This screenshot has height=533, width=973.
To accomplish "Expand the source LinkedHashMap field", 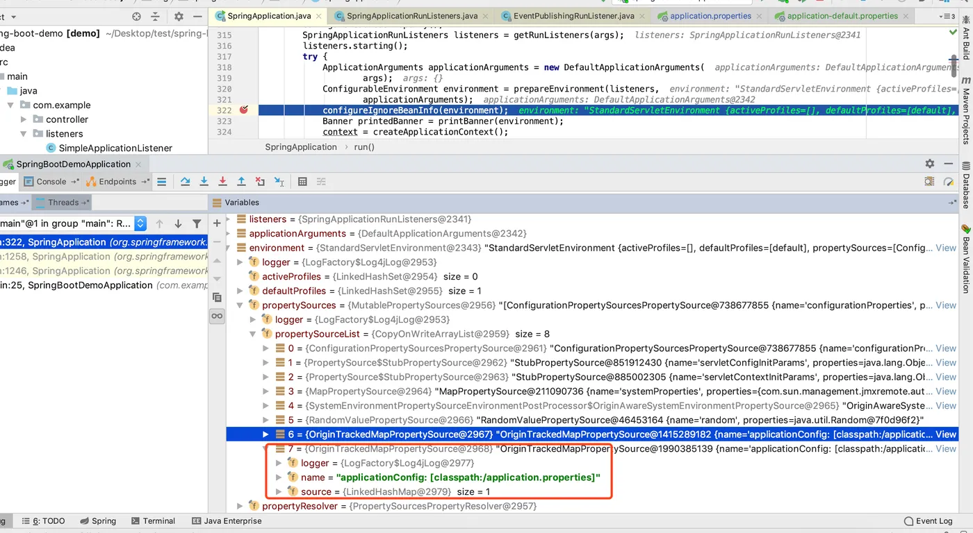I will click(279, 491).
